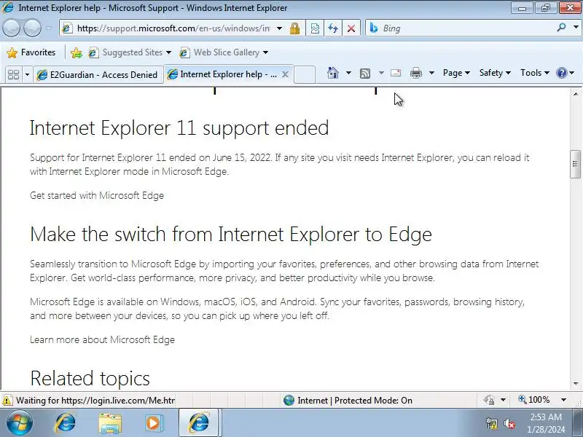Open the Windows Start menu
Image resolution: width=583 pixels, height=437 pixels.
click(x=20, y=423)
